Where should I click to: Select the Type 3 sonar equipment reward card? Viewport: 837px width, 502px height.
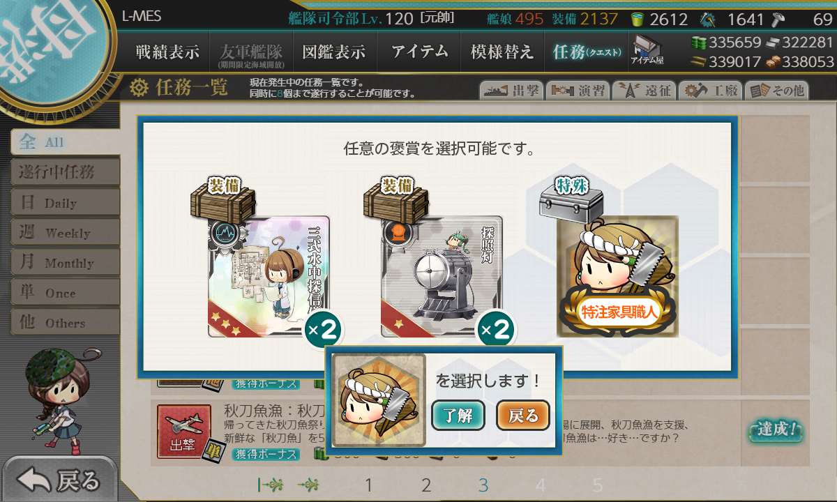[269, 276]
